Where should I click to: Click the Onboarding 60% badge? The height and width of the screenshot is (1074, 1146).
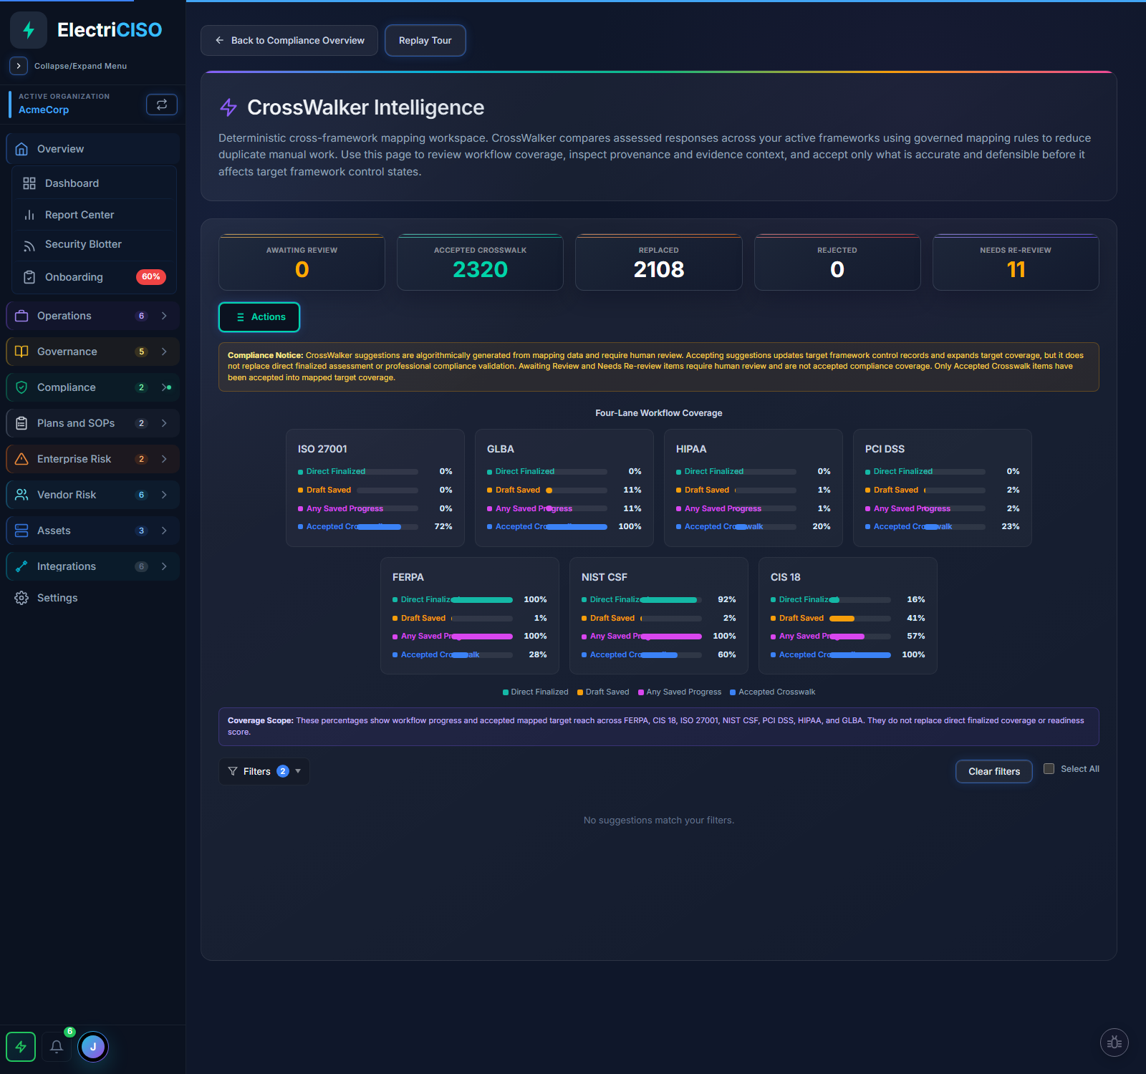click(x=151, y=277)
